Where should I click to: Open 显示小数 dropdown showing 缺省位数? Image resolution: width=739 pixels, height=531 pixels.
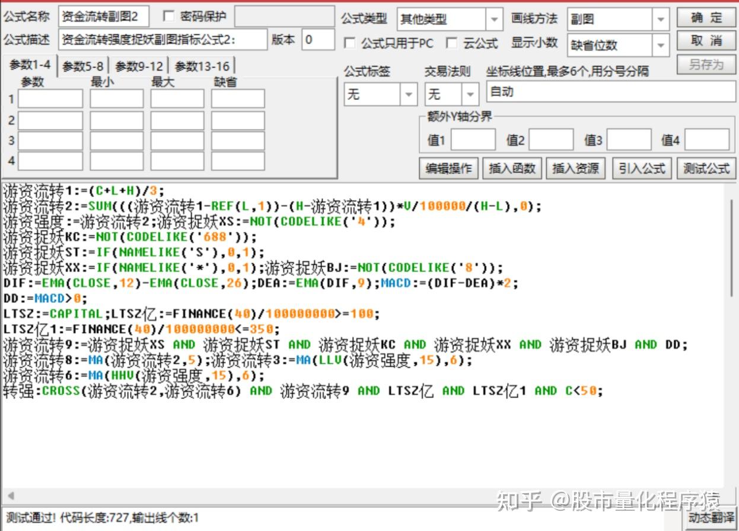pos(661,45)
